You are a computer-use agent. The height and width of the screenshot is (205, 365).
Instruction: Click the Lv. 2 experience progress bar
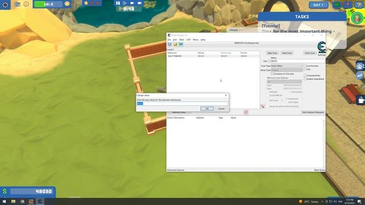[x=48, y=4]
